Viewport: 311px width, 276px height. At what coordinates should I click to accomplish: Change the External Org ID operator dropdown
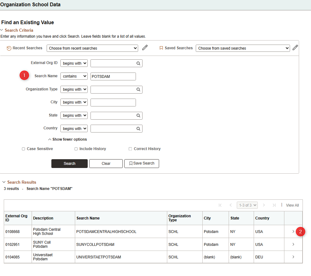tap(74, 63)
